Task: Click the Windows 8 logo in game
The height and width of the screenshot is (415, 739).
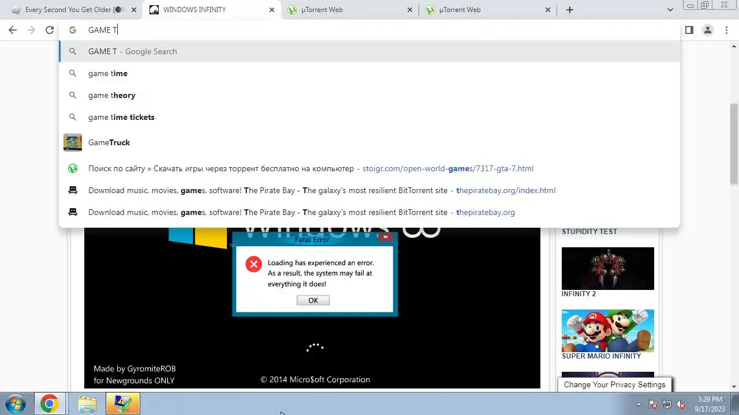Action: [197, 238]
